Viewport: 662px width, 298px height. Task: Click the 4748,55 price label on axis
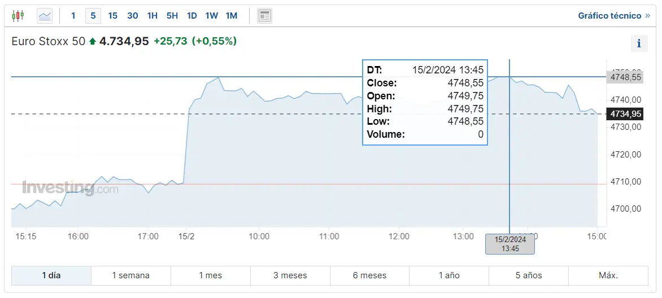coord(626,77)
